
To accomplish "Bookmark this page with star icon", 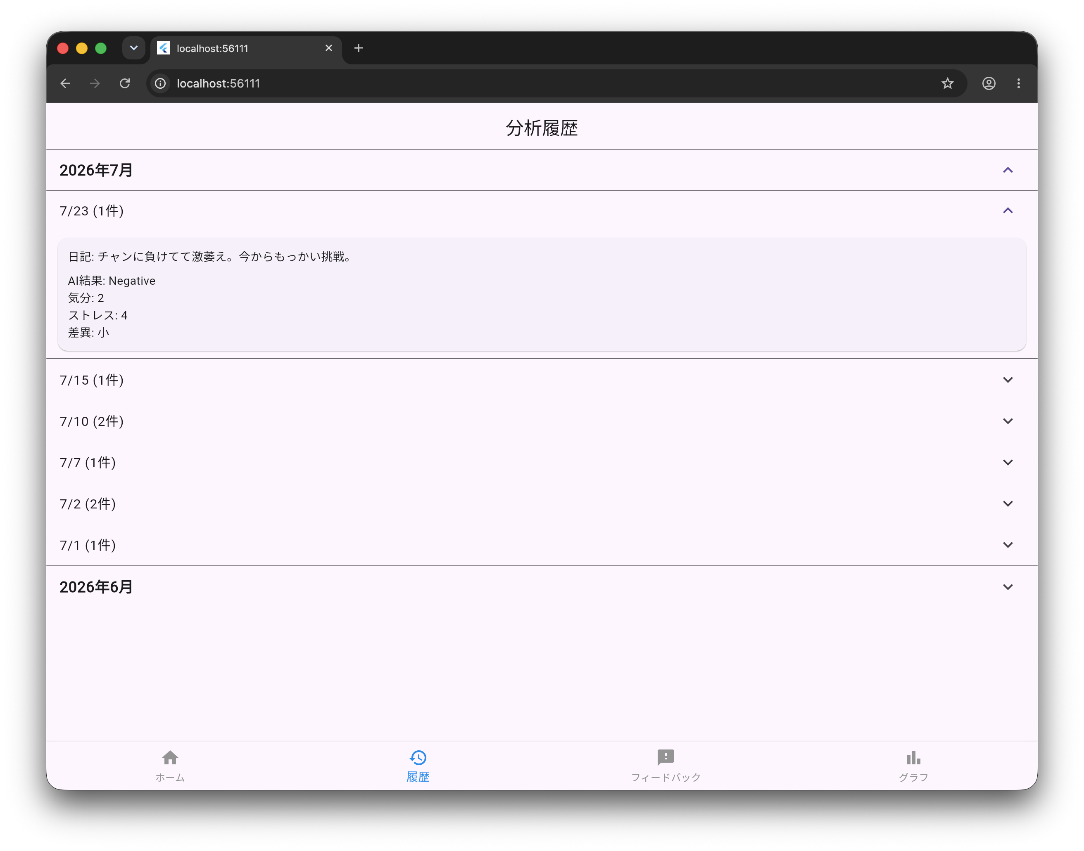I will click(x=947, y=83).
